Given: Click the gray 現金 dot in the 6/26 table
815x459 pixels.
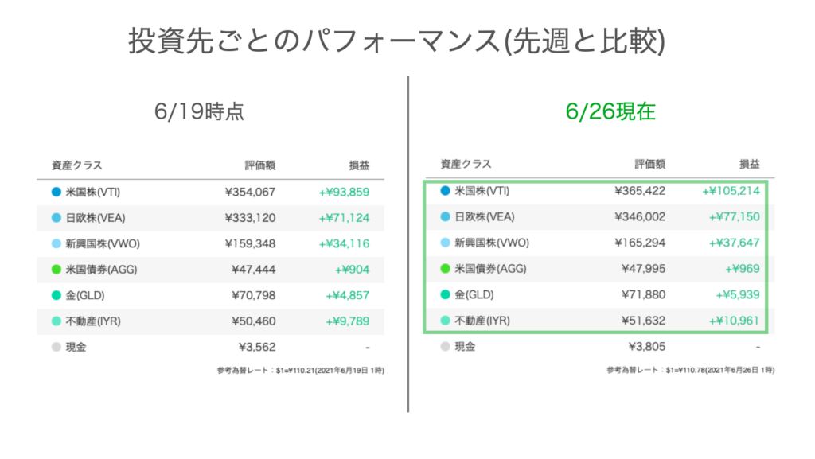Looking at the screenshot, I should 445,347.
